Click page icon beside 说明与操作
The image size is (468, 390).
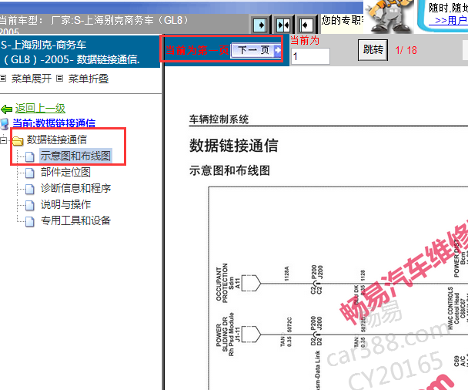pyautogui.click(x=29, y=205)
